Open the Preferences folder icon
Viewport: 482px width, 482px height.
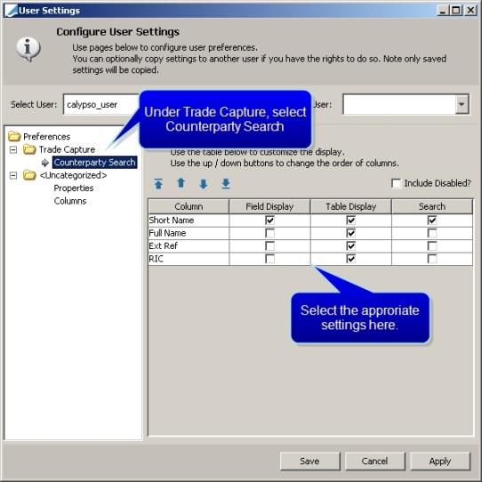point(14,136)
